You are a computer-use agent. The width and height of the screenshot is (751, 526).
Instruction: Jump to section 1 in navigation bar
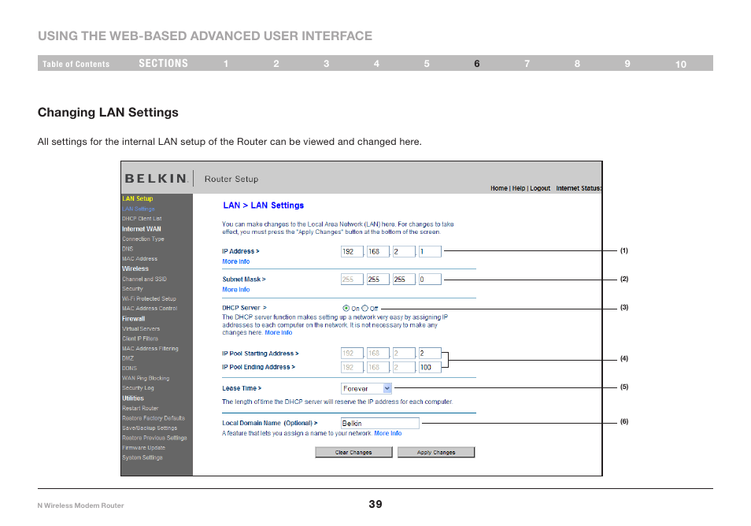[226, 63]
